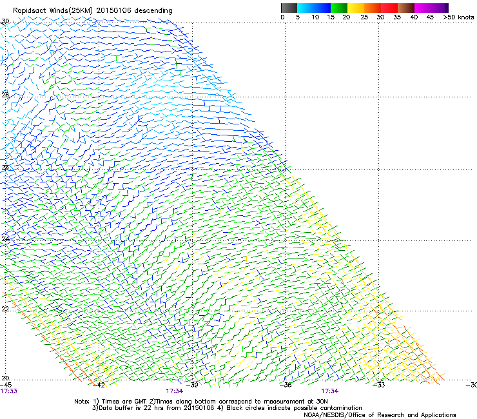Click the latitude label 22

pos(5,309)
